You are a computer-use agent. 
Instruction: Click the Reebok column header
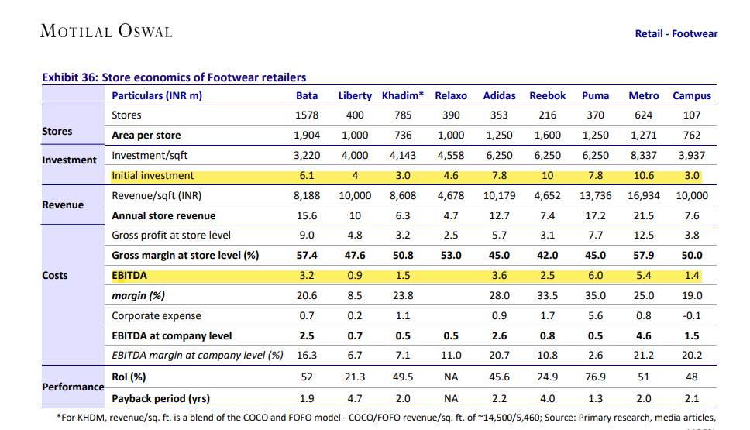click(547, 95)
